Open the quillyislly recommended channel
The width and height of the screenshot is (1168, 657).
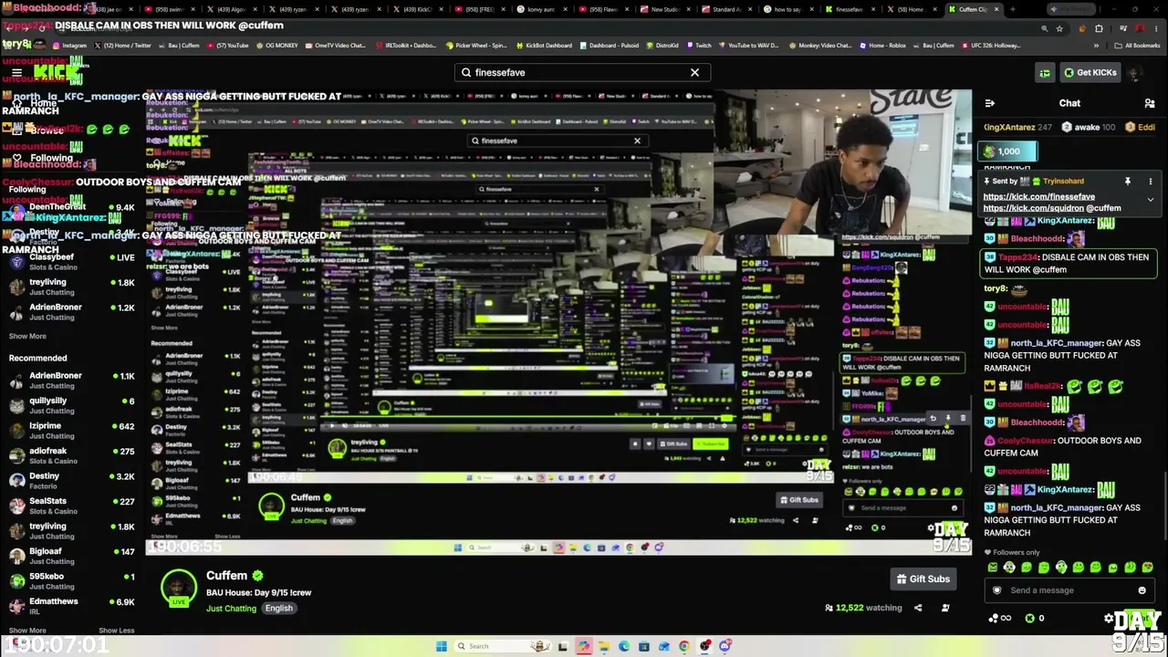71,405
